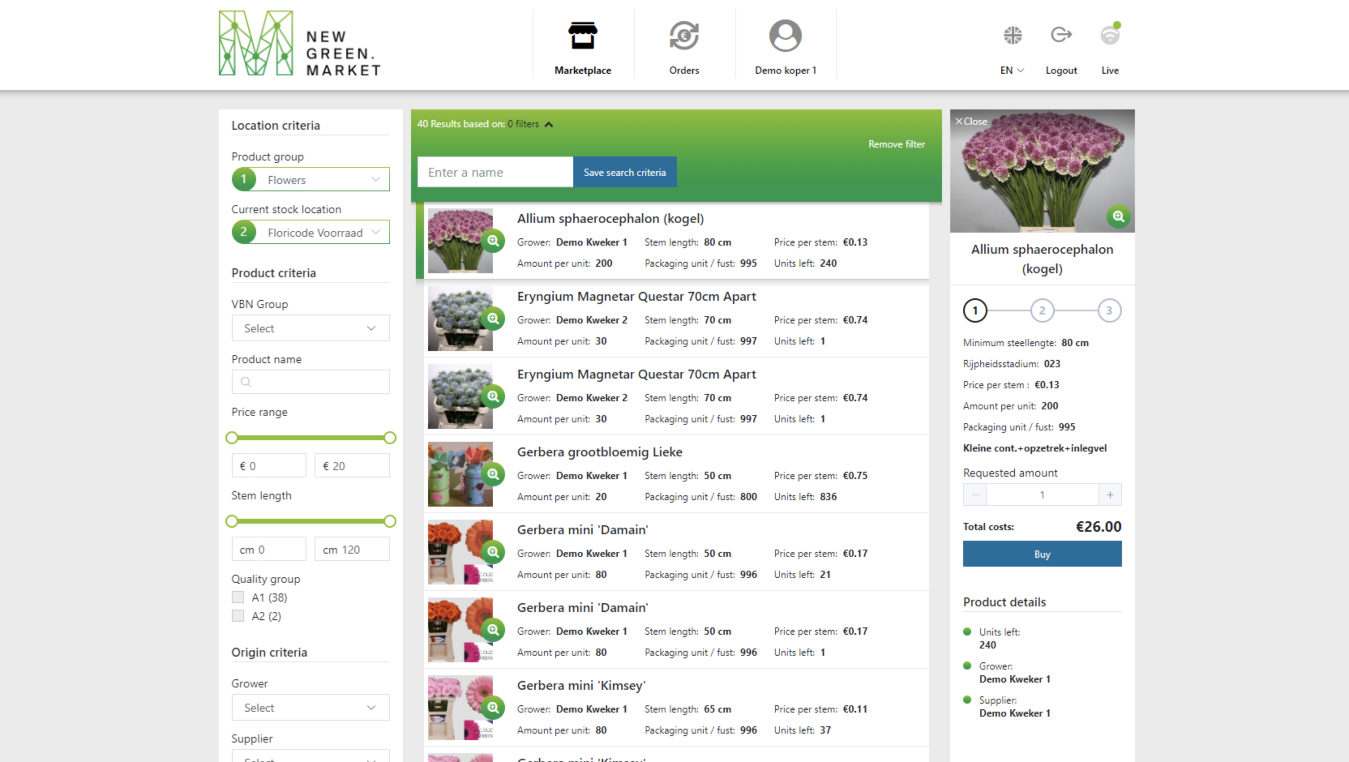1349x762 pixels.
Task: Zoom the Gerbera grootbloemig Lieke image
Action: 493,474
